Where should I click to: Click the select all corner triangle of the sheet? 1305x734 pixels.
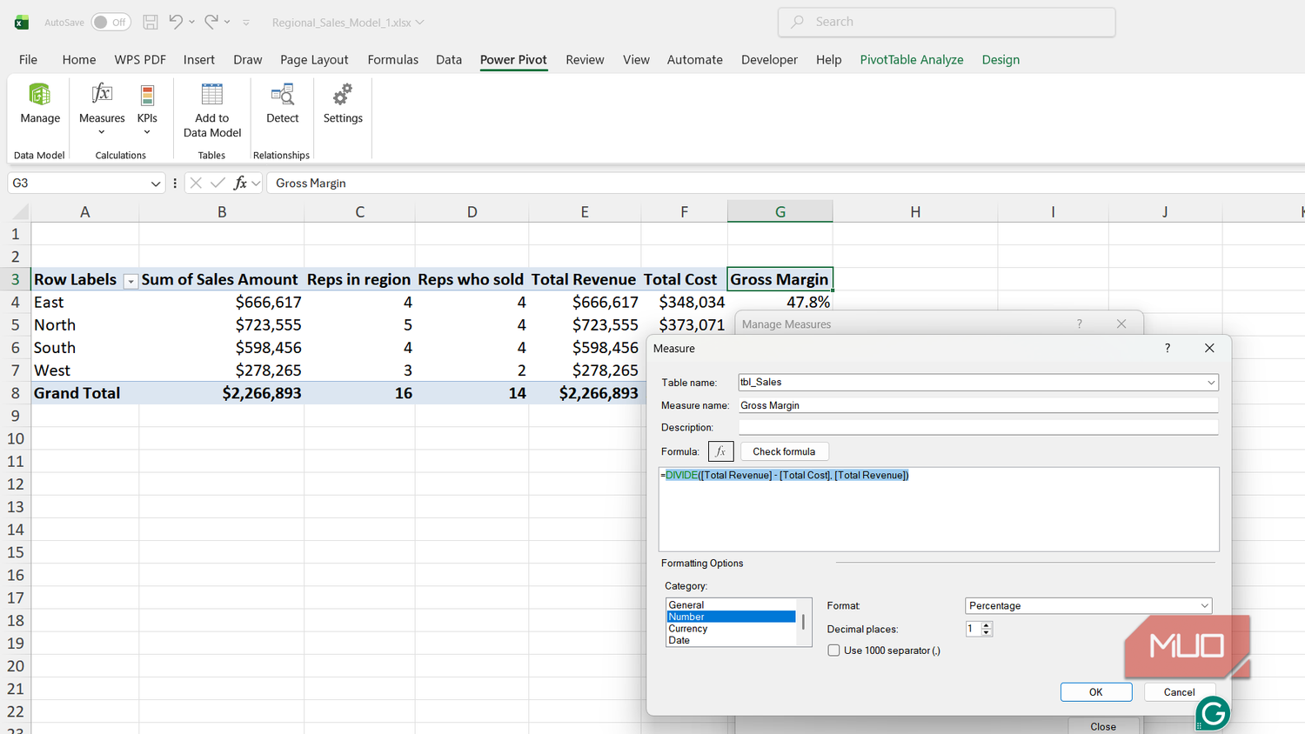pos(20,211)
